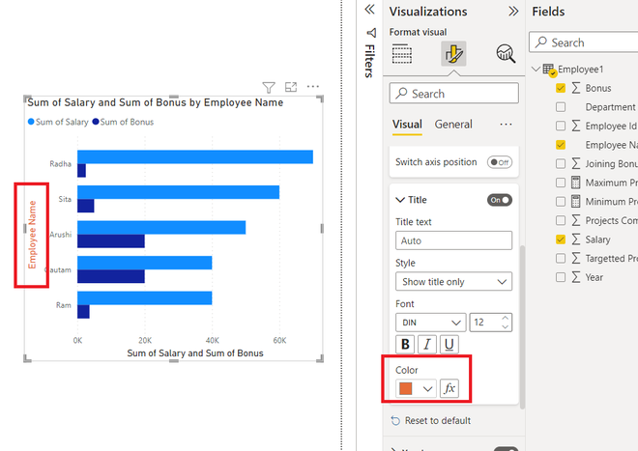Increase font size with up stepper
Viewport: 638px width, 451px height.
(505, 318)
